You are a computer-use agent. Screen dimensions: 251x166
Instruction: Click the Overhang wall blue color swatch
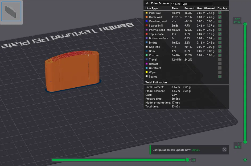click(x=146, y=21)
